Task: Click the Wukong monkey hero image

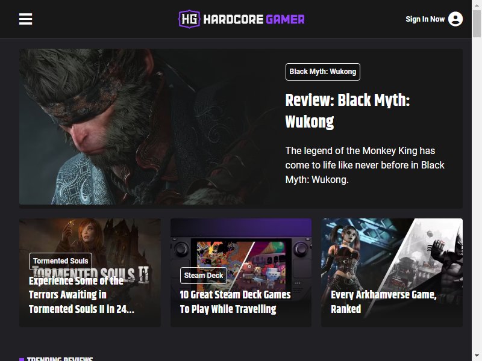Action: coord(148,126)
